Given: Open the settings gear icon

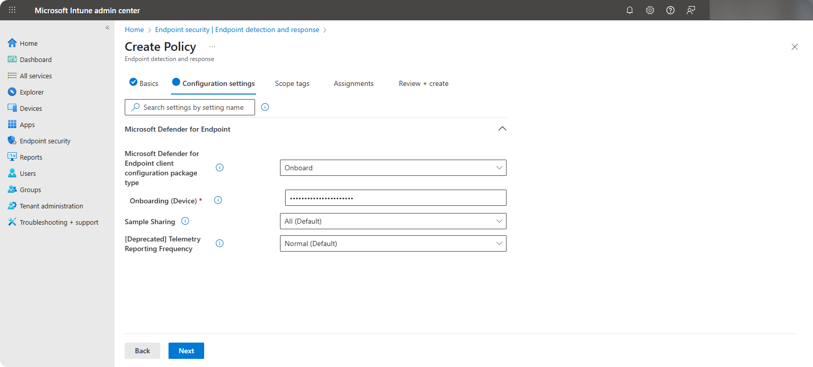Looking at the screenshot, I should (x=650, y=10).
